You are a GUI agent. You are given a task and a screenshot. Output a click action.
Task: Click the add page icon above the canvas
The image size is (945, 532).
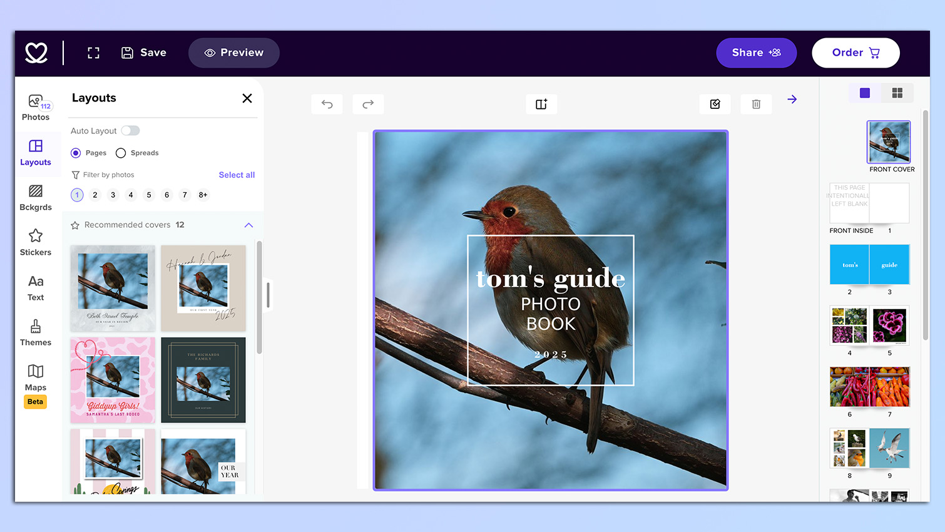pyautogui.click(x=541, y=104)
